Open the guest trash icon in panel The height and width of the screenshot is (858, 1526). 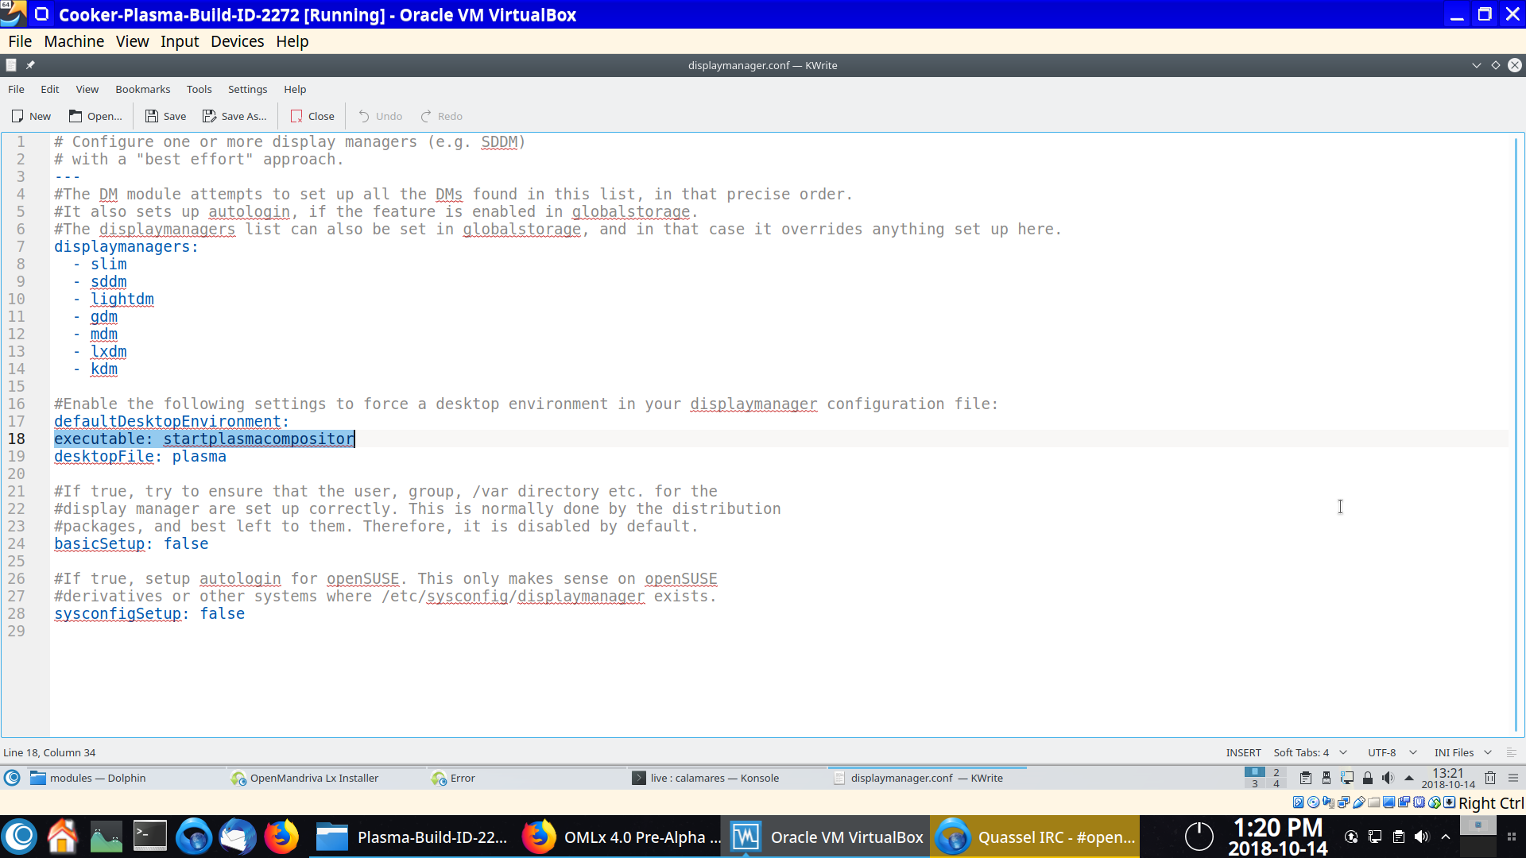click(1490, 778)
